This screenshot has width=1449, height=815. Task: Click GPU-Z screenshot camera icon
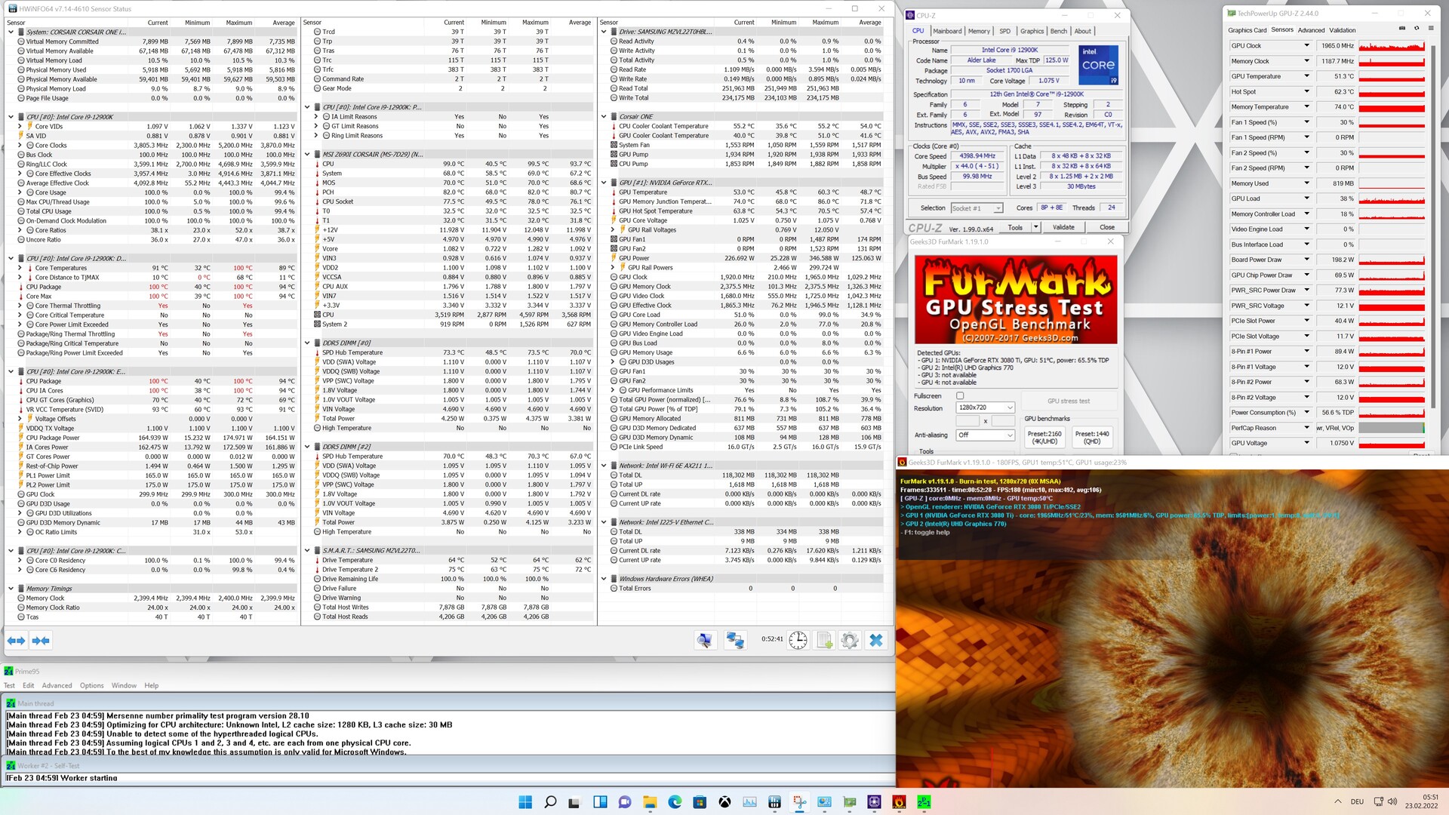click(1402, 29)
